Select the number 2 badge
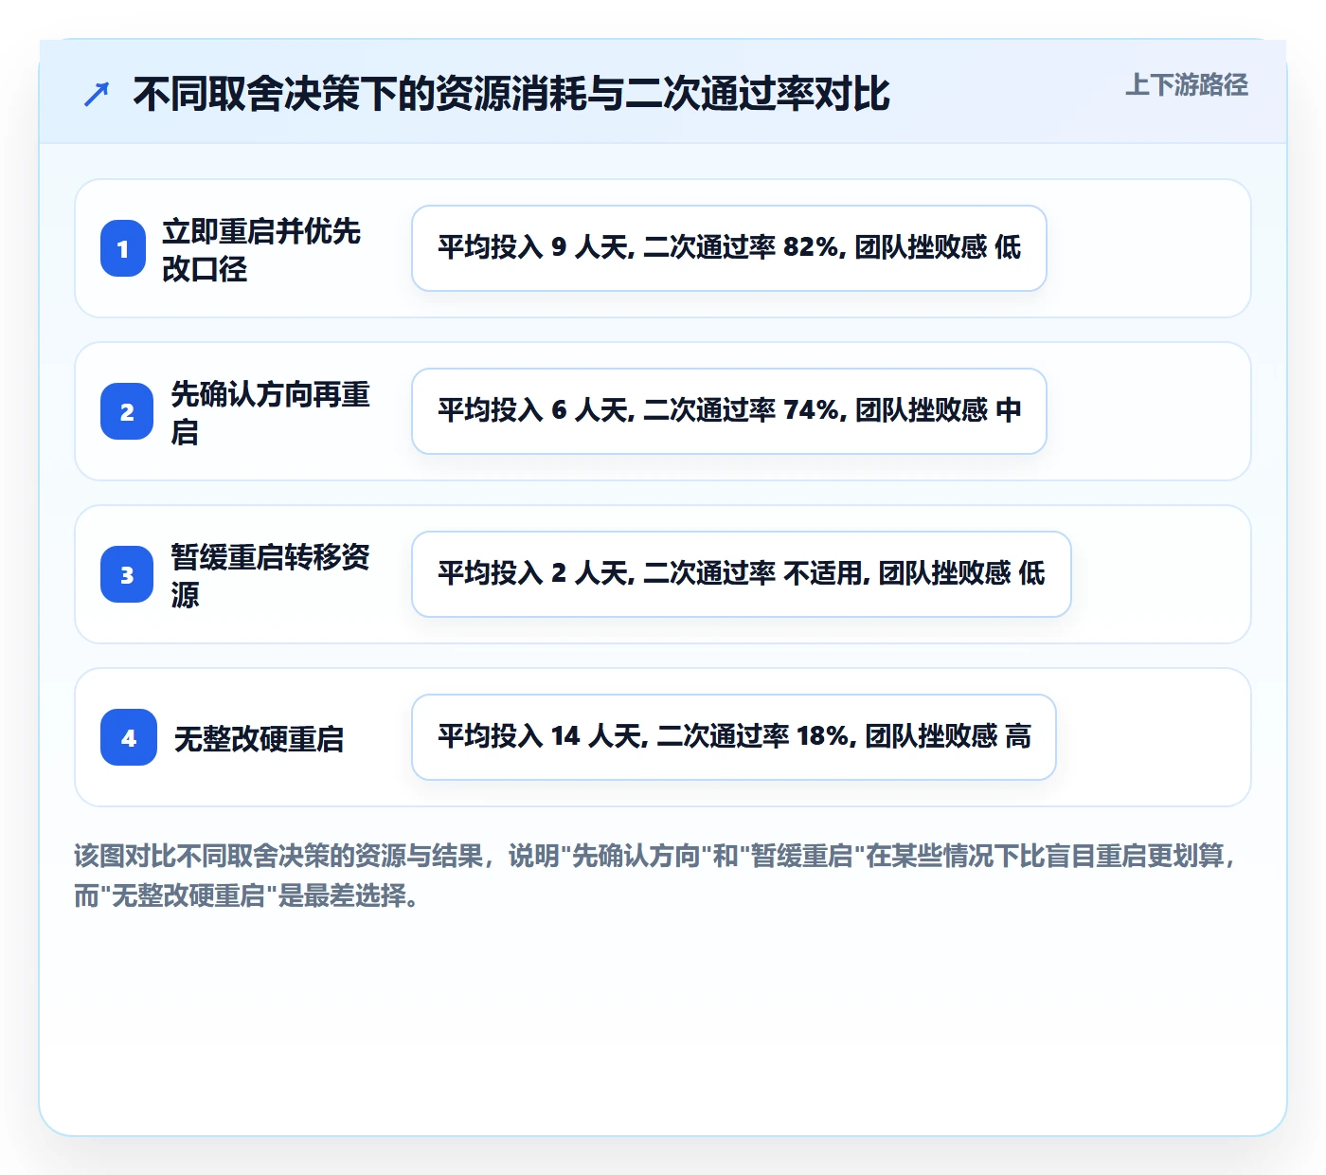1326x1175 pixels. tap(127, 411)
